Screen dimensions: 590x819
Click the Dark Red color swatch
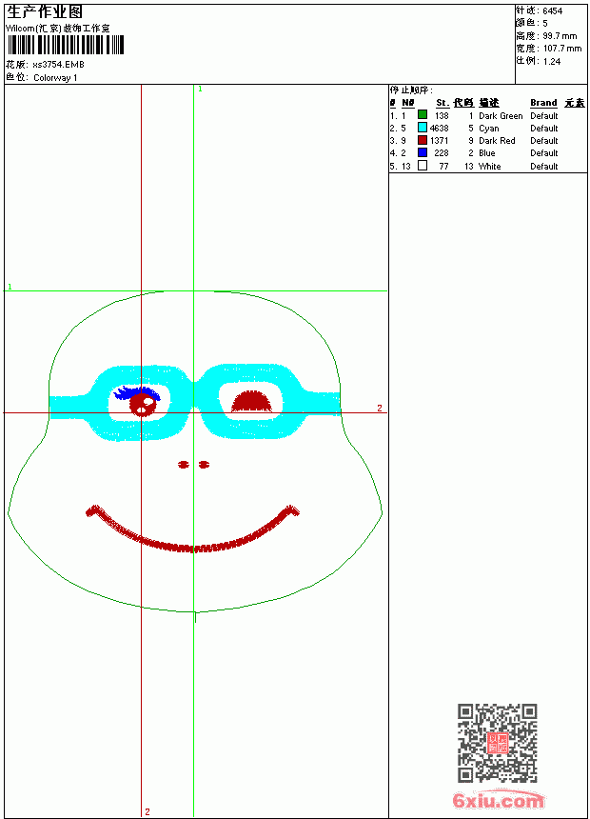423,140
